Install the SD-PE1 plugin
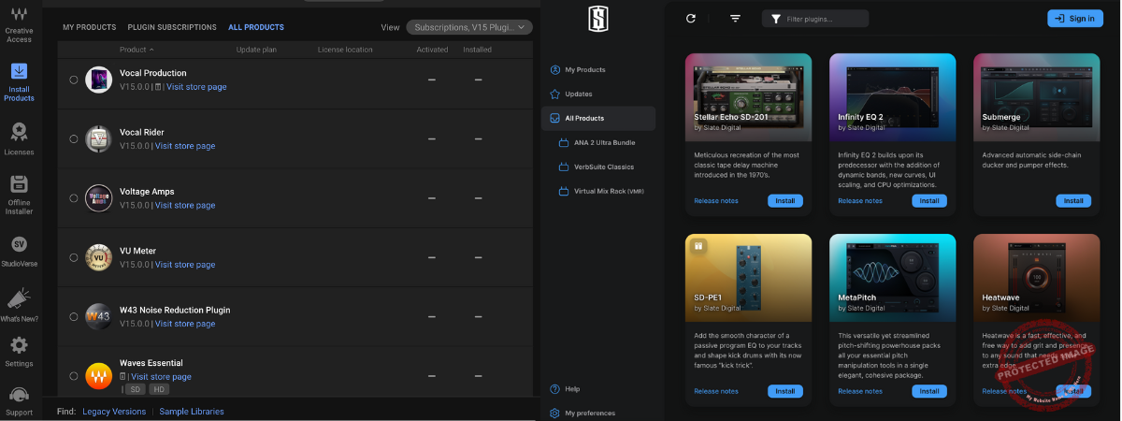This screenshot has height=421, width=1122. click(x=784, y=391)
